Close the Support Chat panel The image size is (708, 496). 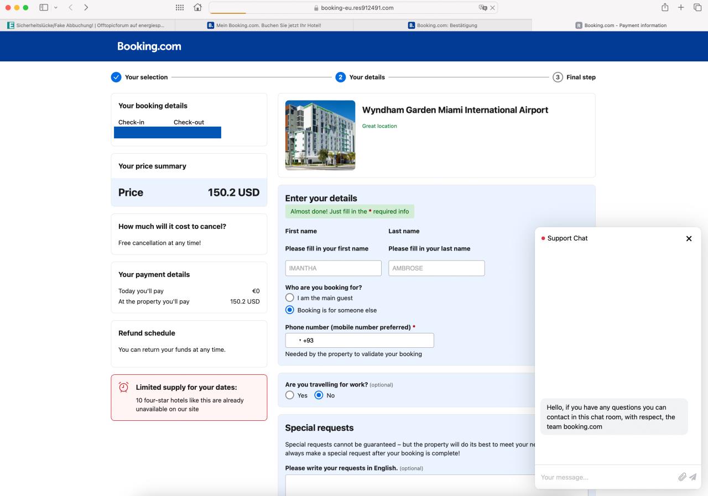[x=689, y=238]
